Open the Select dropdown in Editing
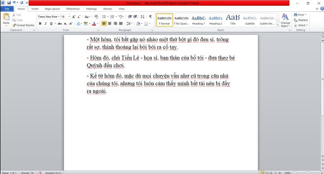 point(301,25)
